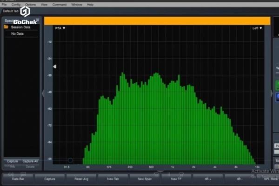Image resolution: width=279 pixels, height=186 pixels.
Task: Collapse the bottom command bar arrow
Action: click(160, 172)
